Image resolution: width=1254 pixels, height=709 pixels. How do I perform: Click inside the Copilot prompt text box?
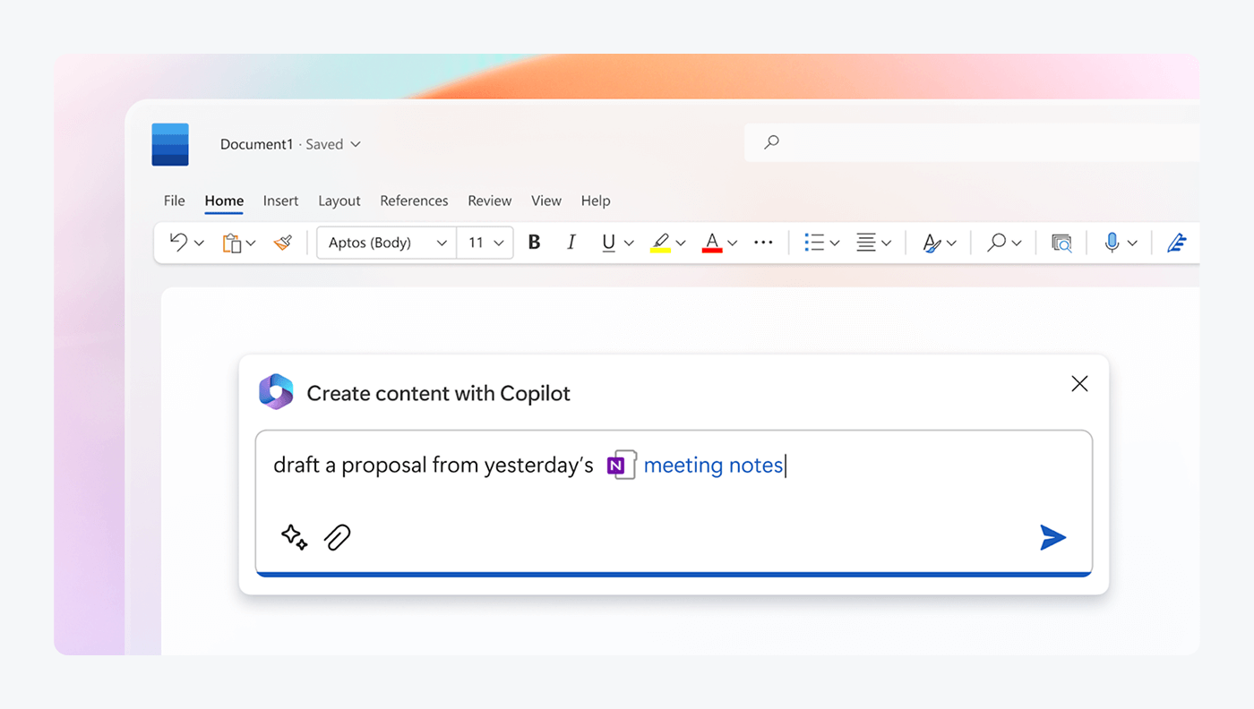(x=674, y=503)
